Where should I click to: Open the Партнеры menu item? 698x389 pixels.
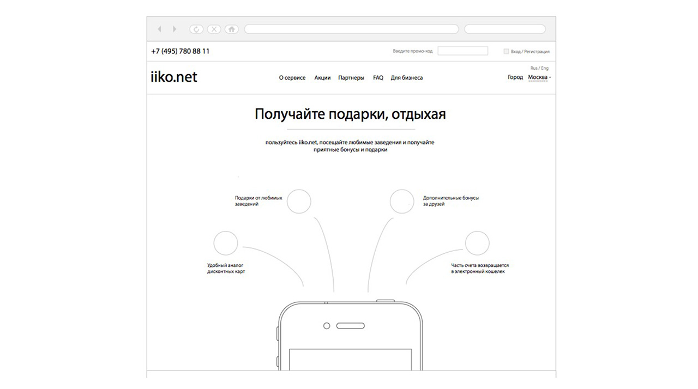pyautogui.click(x=351, y=78)
